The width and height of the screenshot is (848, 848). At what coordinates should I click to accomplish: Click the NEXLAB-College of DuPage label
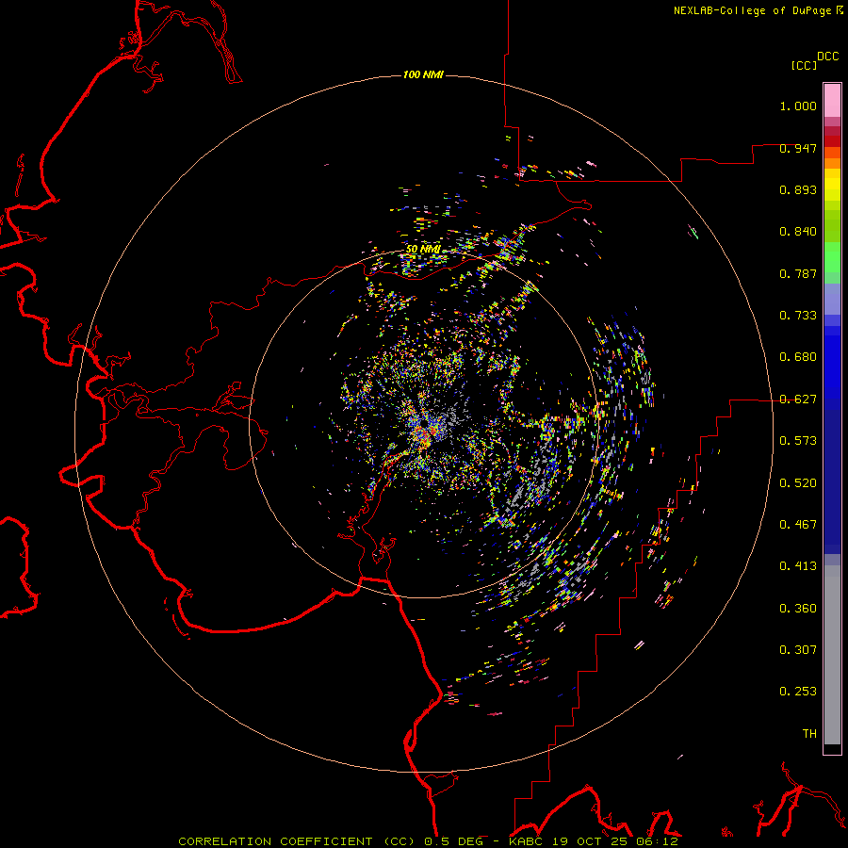click(752, 10)
